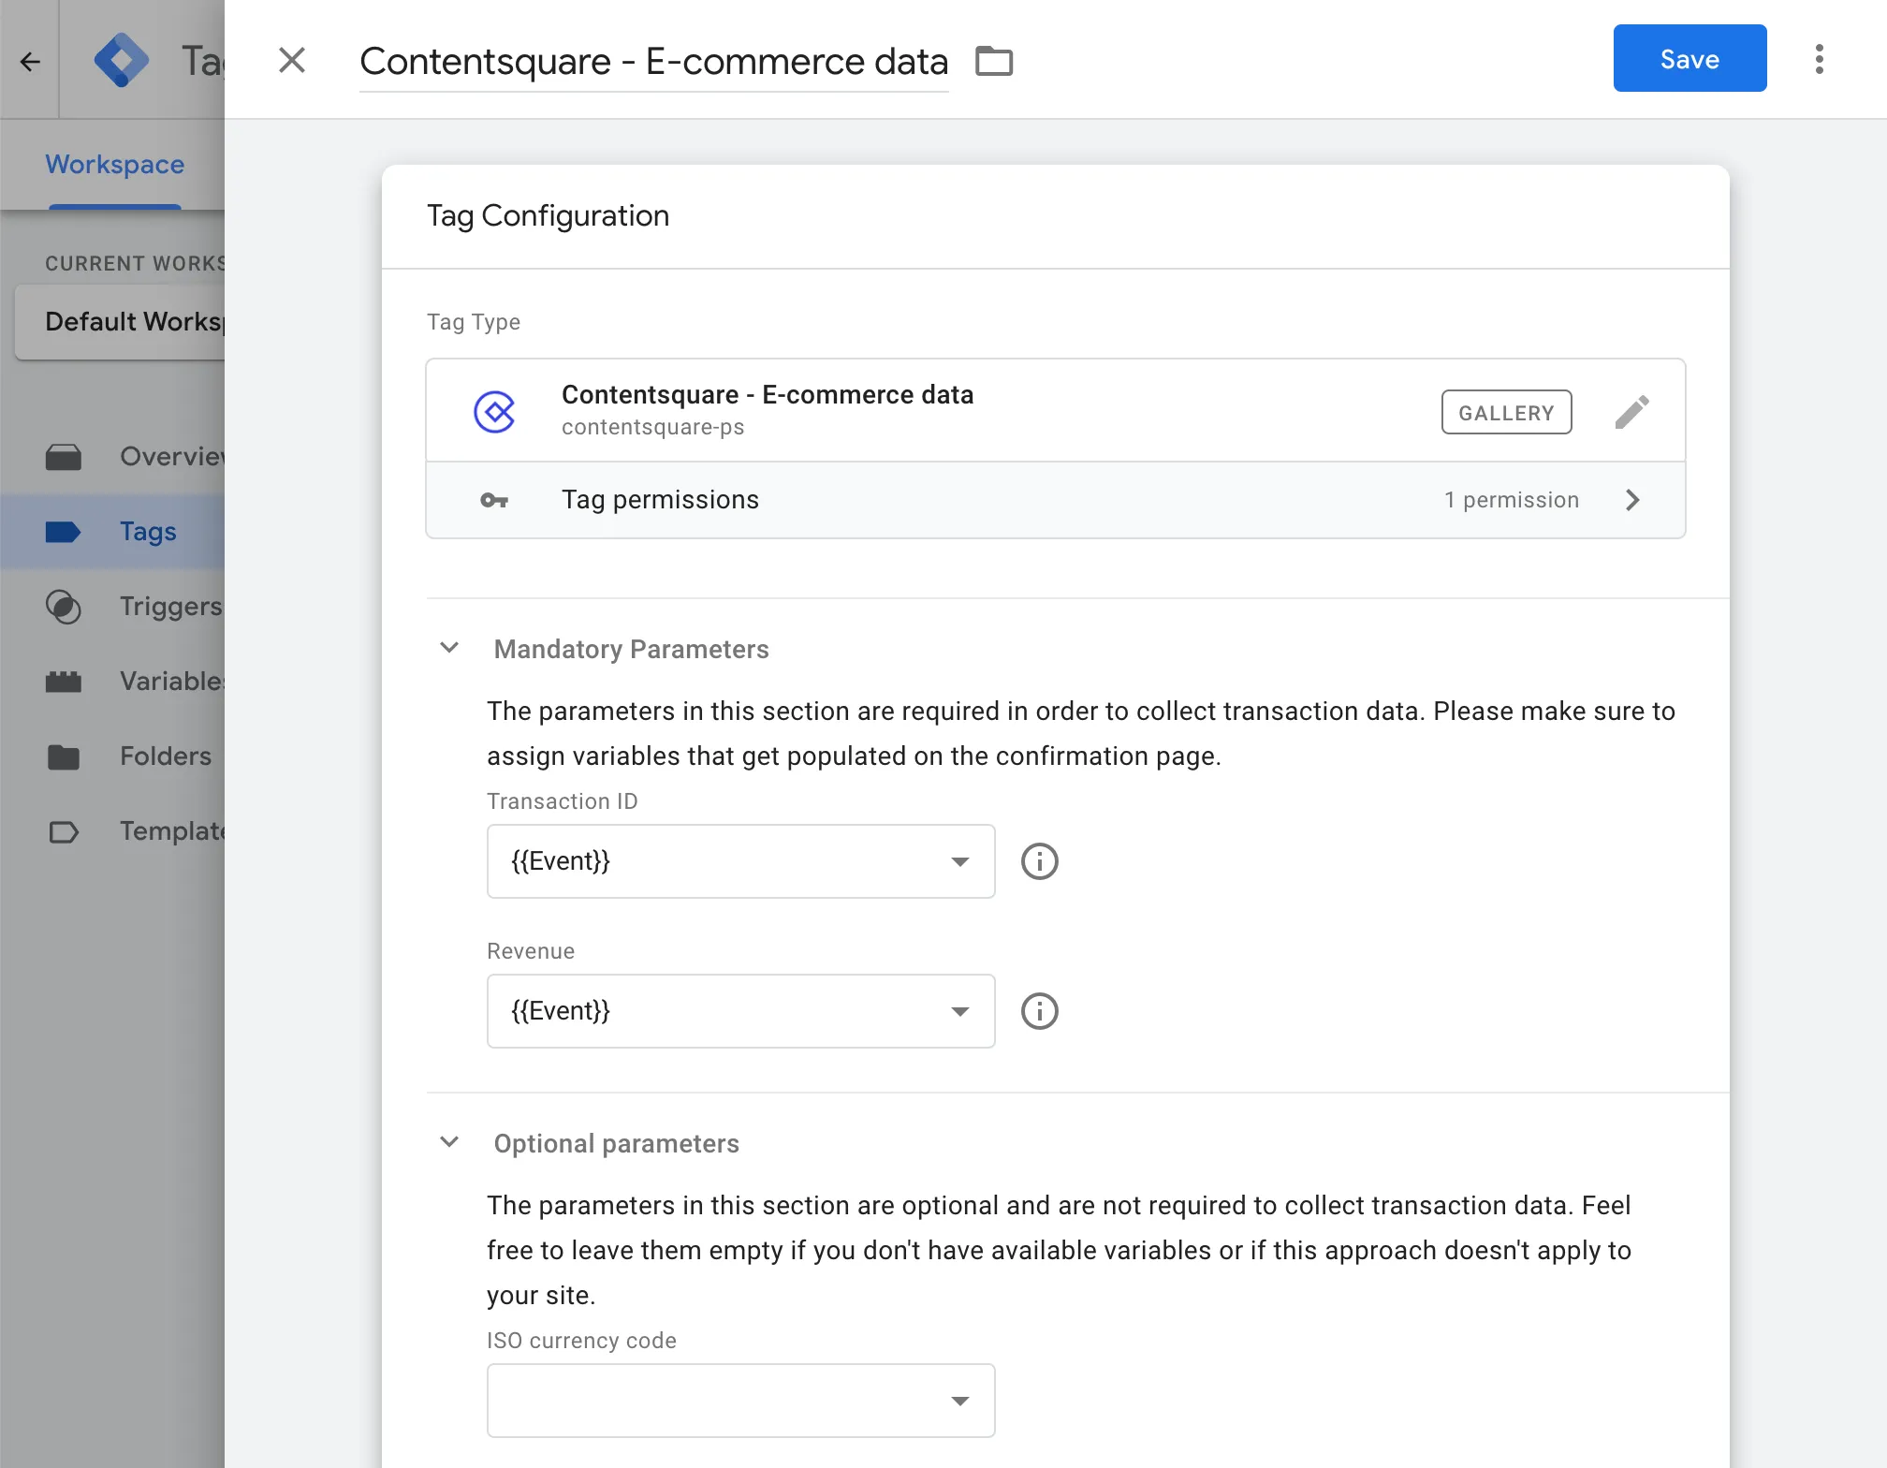Collapse the Mandatory Parameters section
The image size is (1887, 1468).
[x=449, y=648]
